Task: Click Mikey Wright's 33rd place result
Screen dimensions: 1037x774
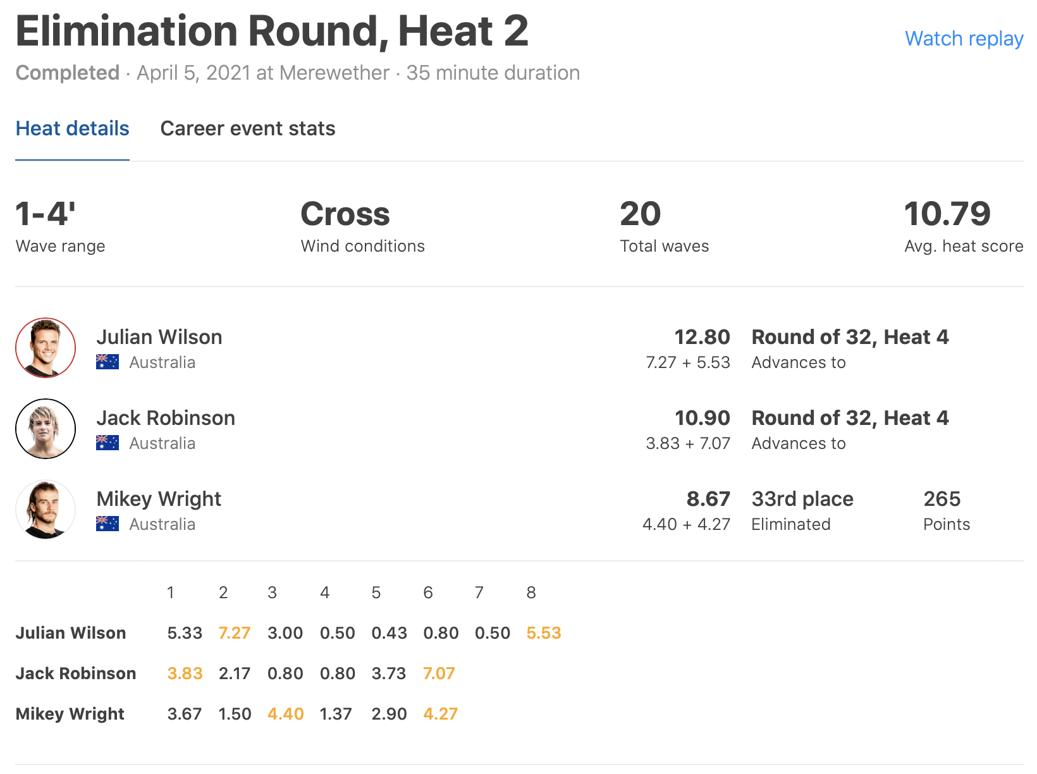Action: click(x=802, y=499)
